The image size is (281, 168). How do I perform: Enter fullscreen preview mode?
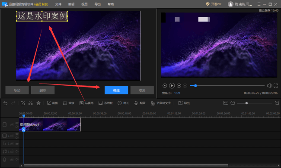point(276,86)
